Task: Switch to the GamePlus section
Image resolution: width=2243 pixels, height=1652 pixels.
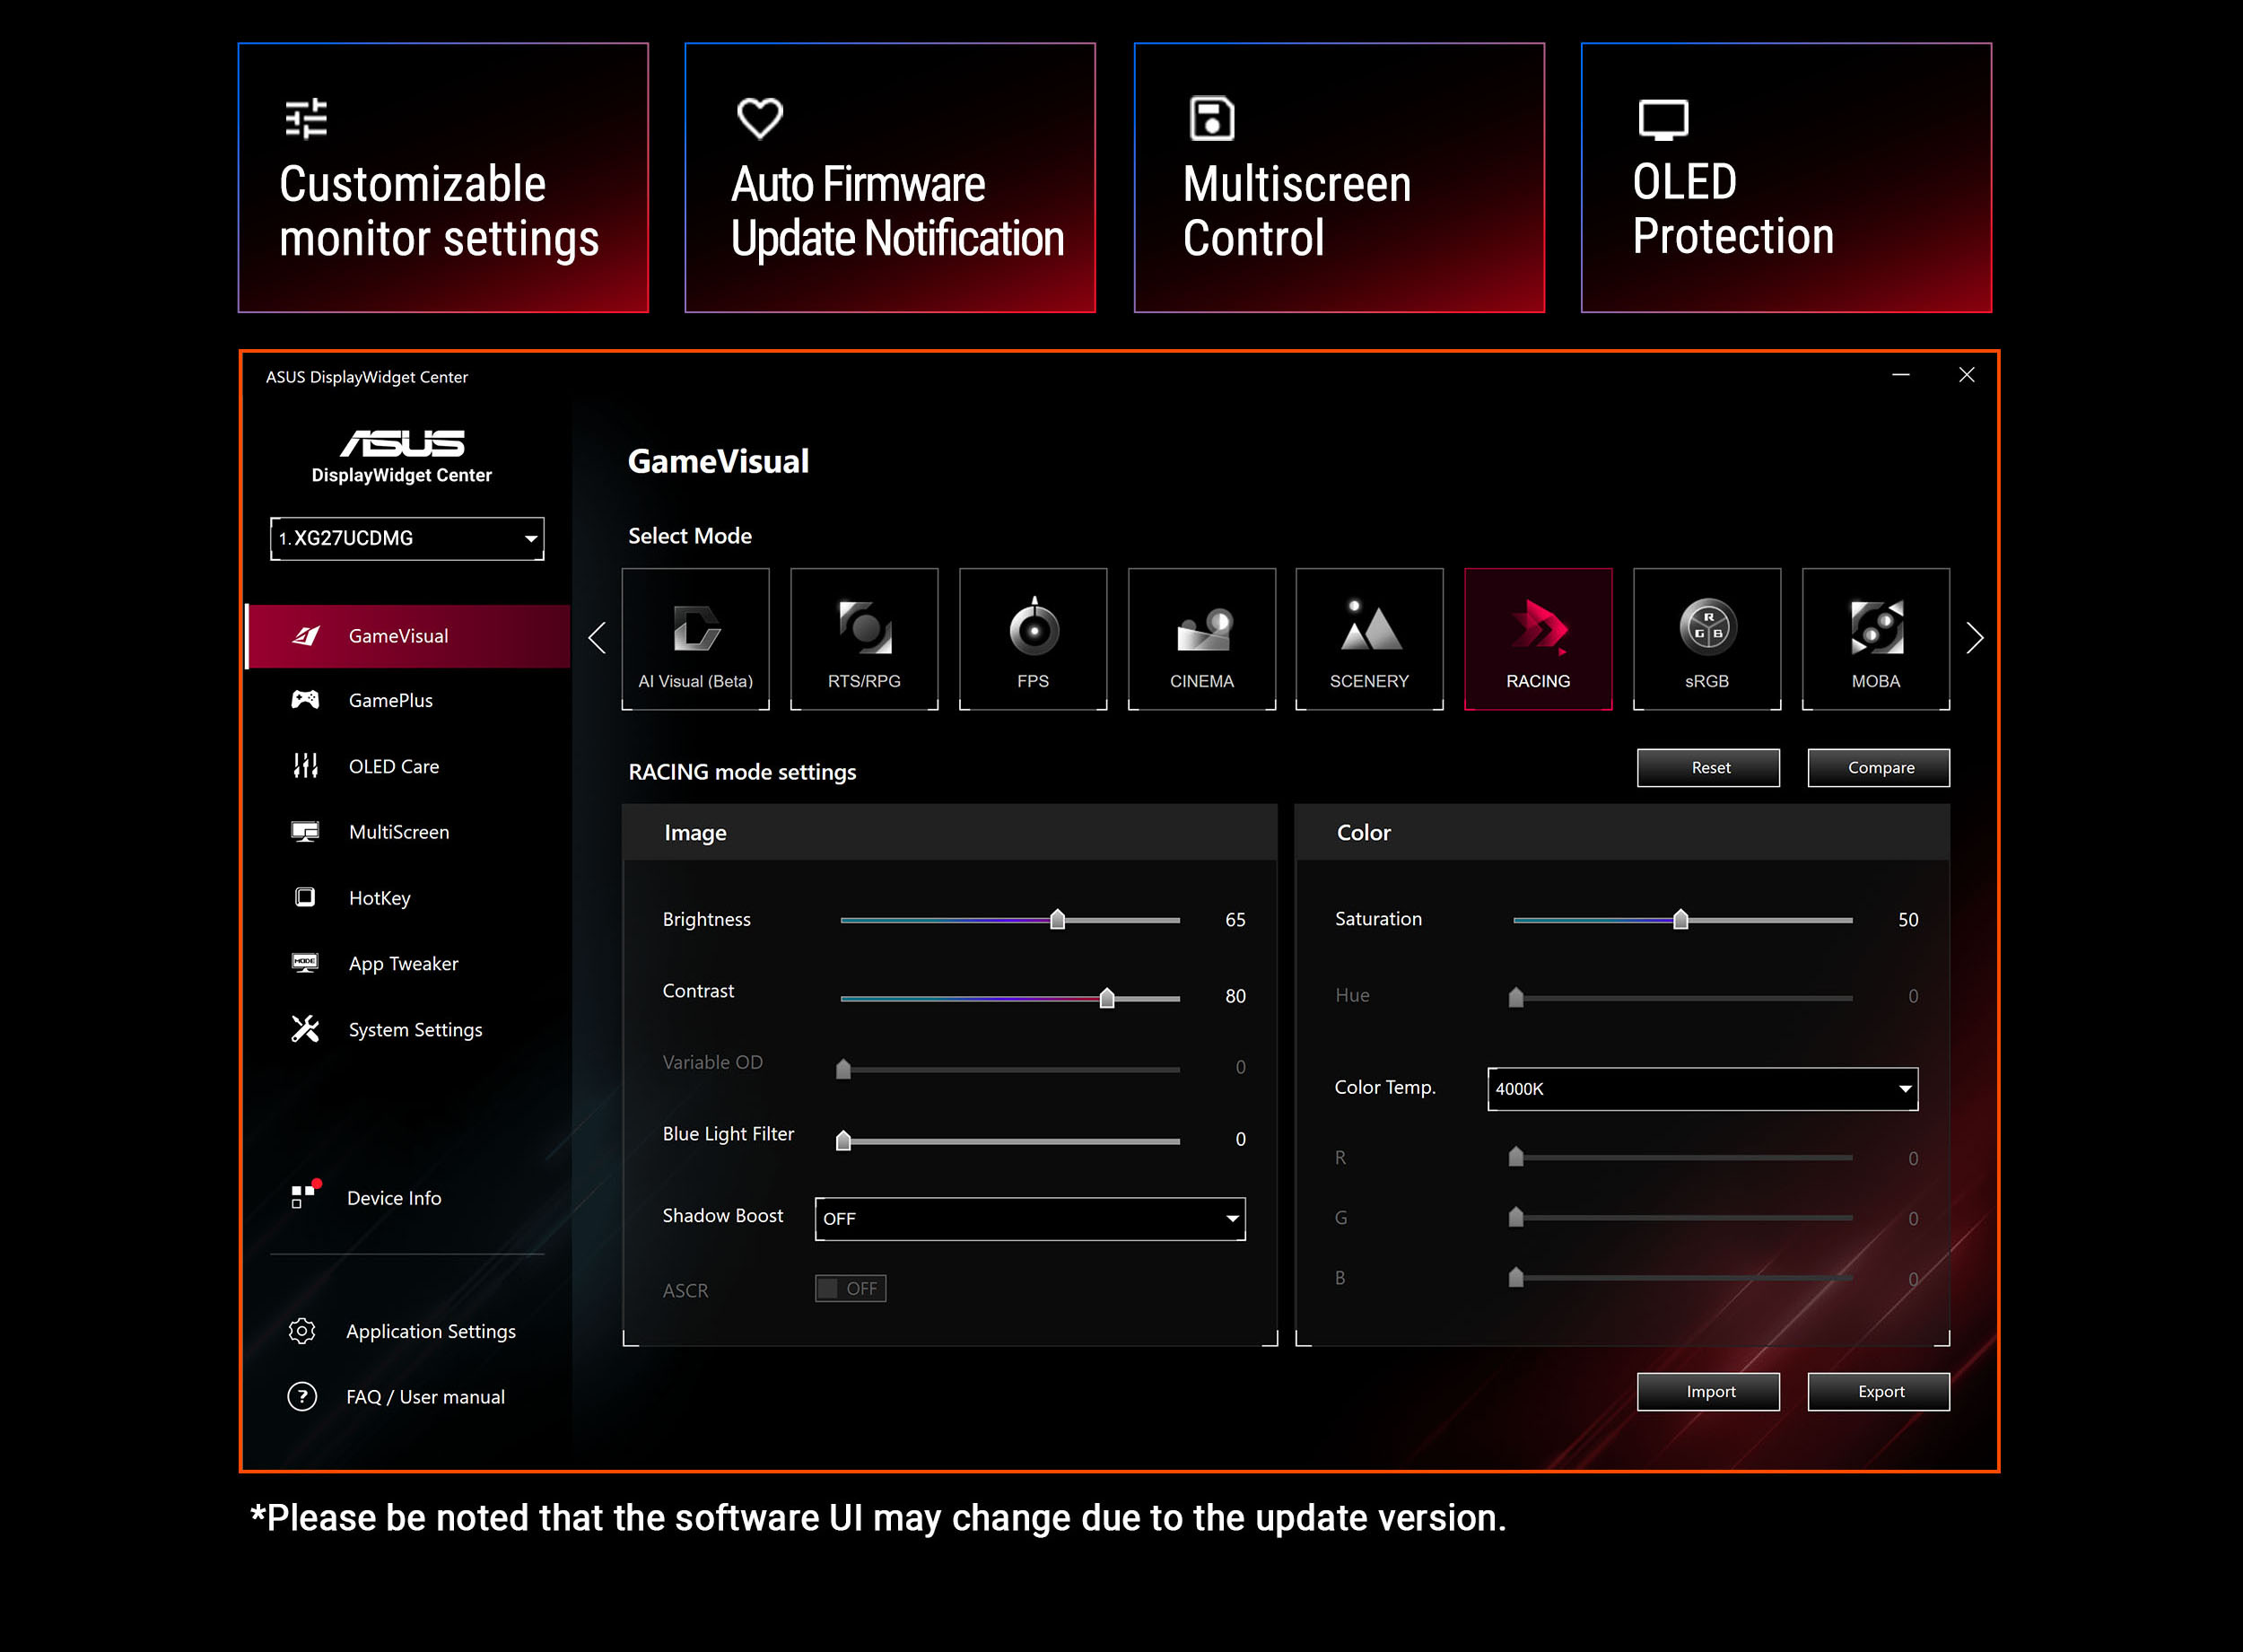Action: click(393, 700)
